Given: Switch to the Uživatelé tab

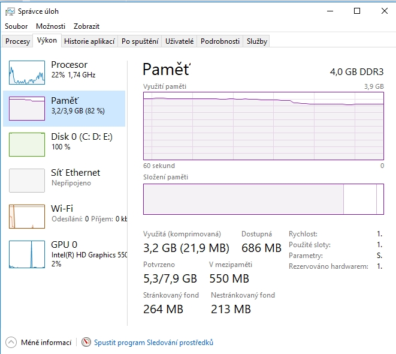Looking at the screenshot, I should (180, 41).
